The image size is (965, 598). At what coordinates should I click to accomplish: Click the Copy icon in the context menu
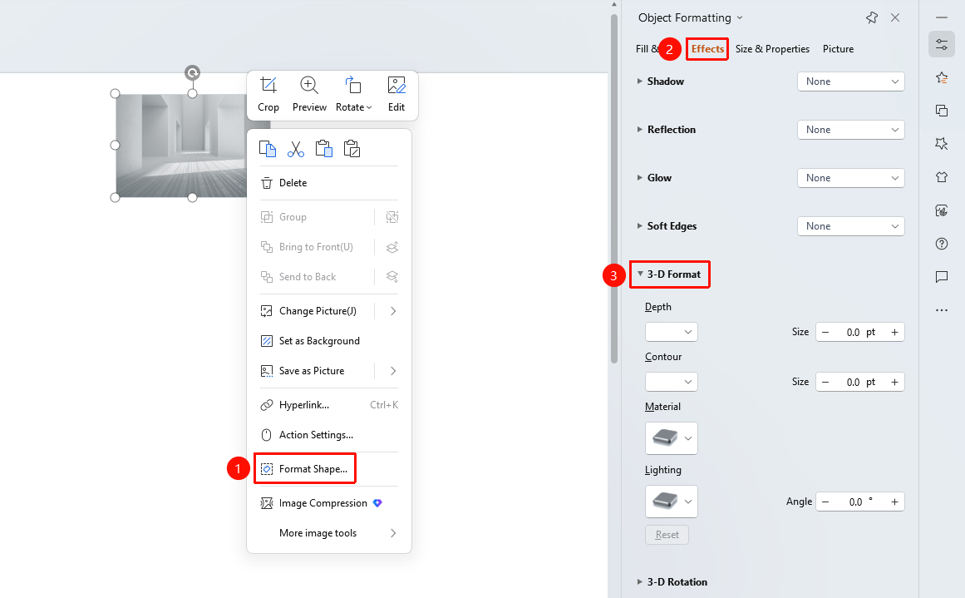tap(268, 149)
